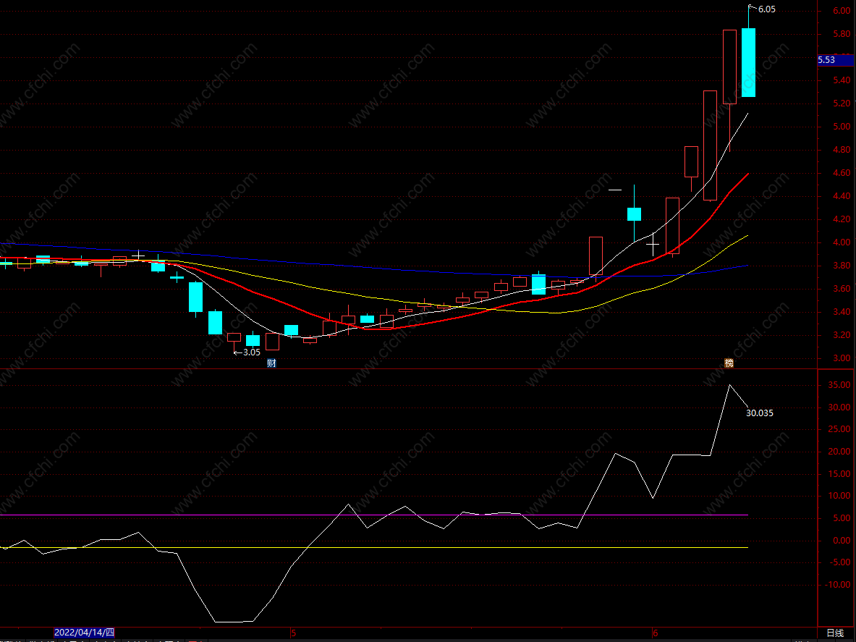Click the -10.00 indicator axis label
This screenshot has width=856, height=642.
coord(838,585)
